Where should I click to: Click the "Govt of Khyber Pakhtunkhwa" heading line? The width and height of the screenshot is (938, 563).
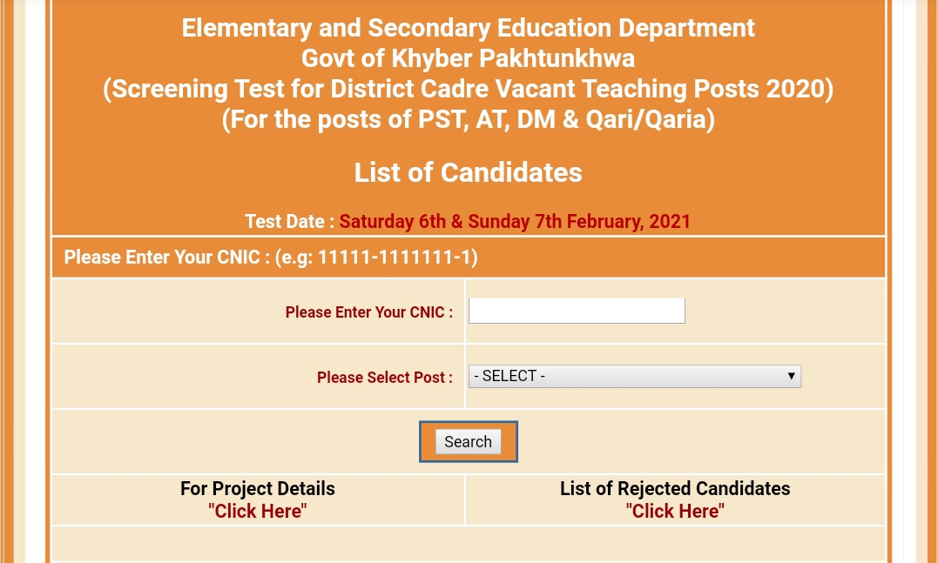click(x=468, y=58)
